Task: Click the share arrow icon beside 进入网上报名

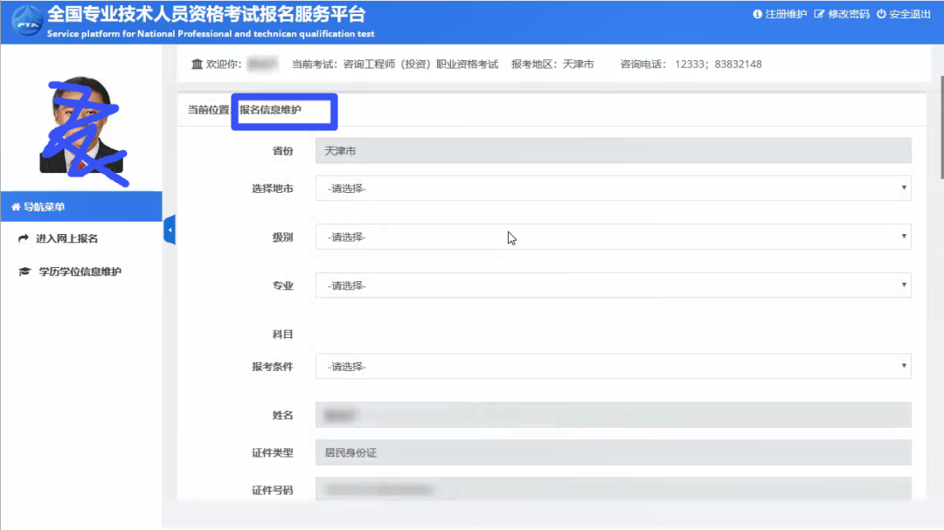Action: 24,238
